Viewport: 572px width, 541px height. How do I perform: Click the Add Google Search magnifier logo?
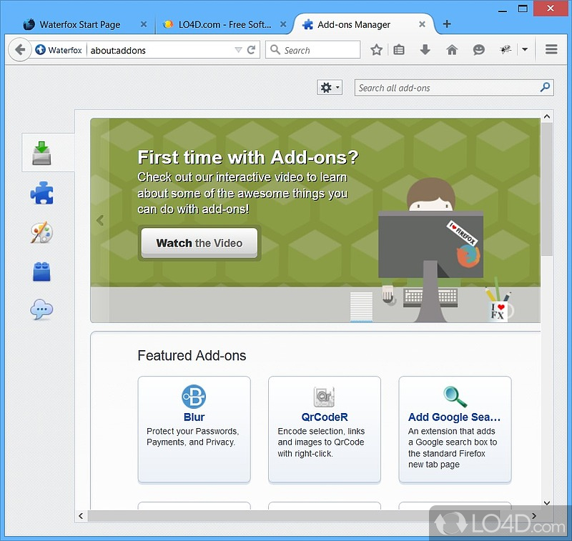[x=455, y=397]
